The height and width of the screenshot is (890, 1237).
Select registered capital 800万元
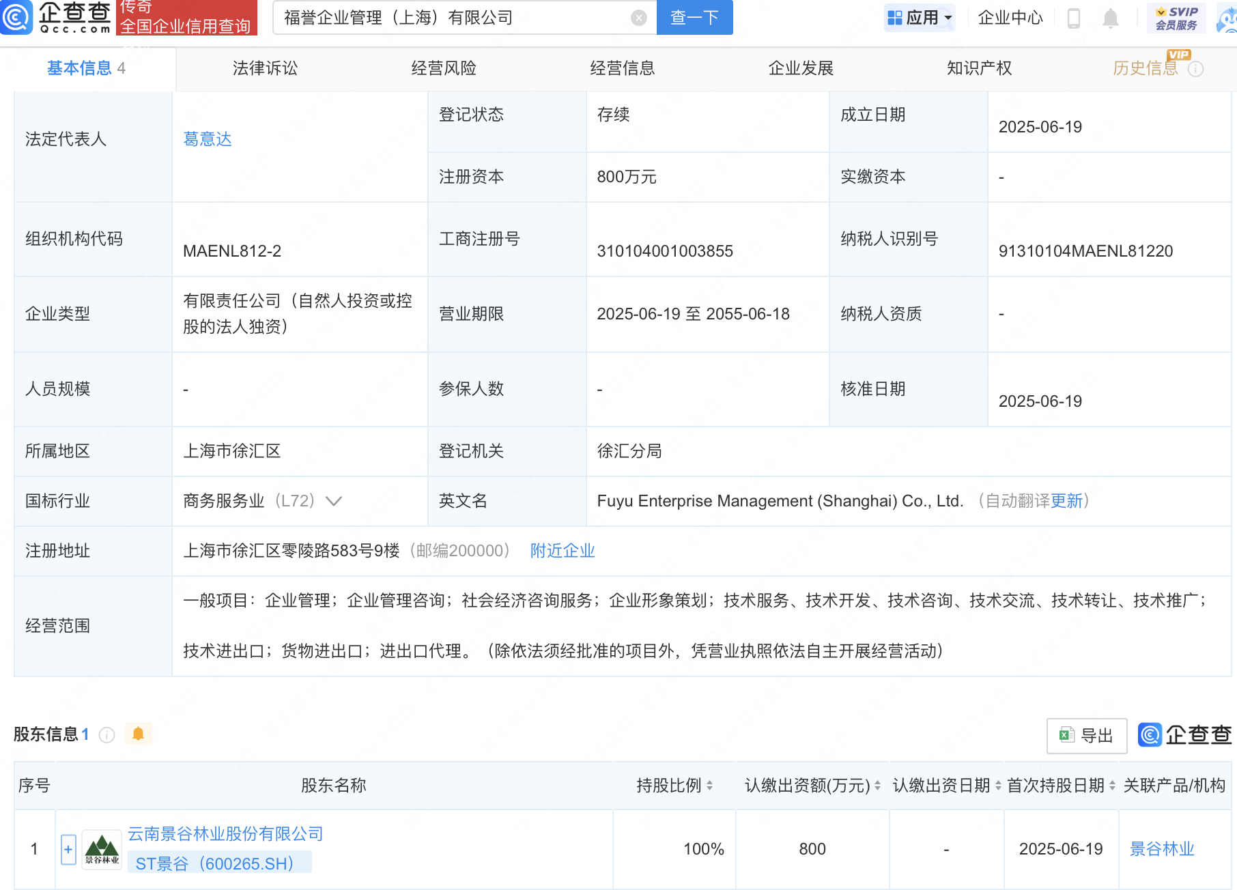coord(627,177)
